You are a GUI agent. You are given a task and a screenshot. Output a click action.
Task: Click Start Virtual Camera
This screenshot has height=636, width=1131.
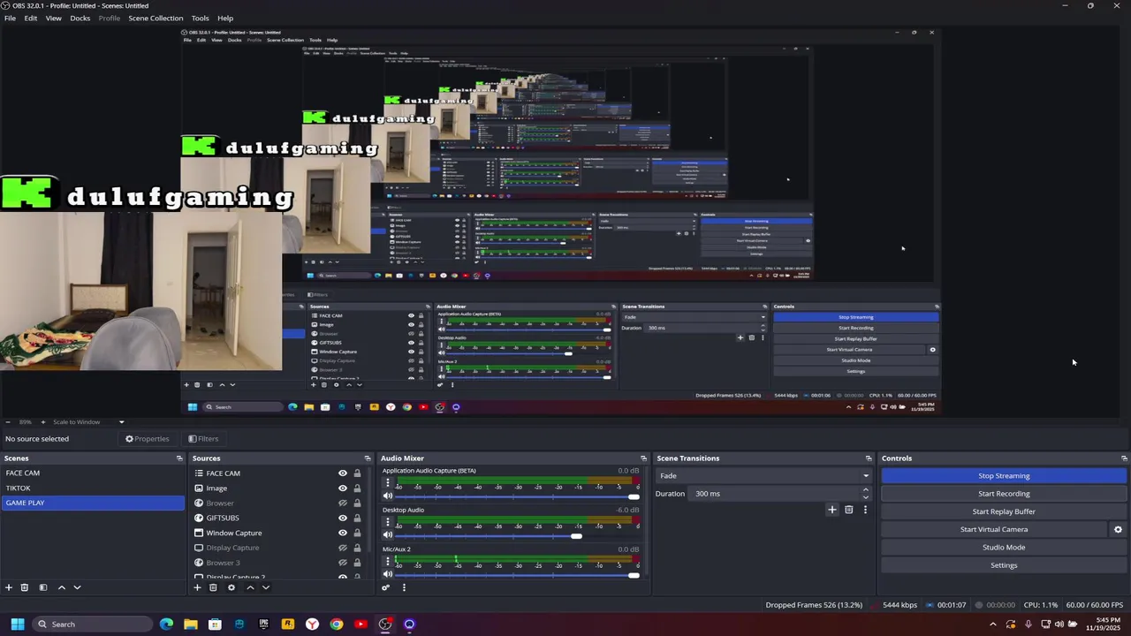pos(994,529)
